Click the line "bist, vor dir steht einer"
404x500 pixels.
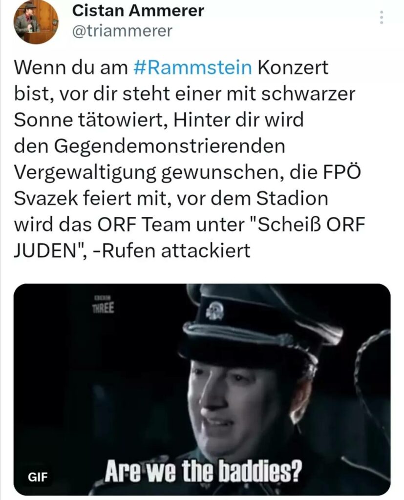click(117, 94)
